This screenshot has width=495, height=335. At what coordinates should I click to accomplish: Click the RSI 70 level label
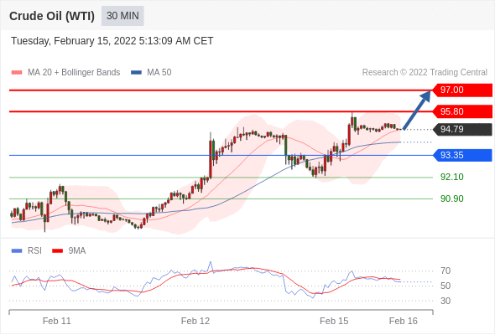pyautogui.click(x=445, y=271)
